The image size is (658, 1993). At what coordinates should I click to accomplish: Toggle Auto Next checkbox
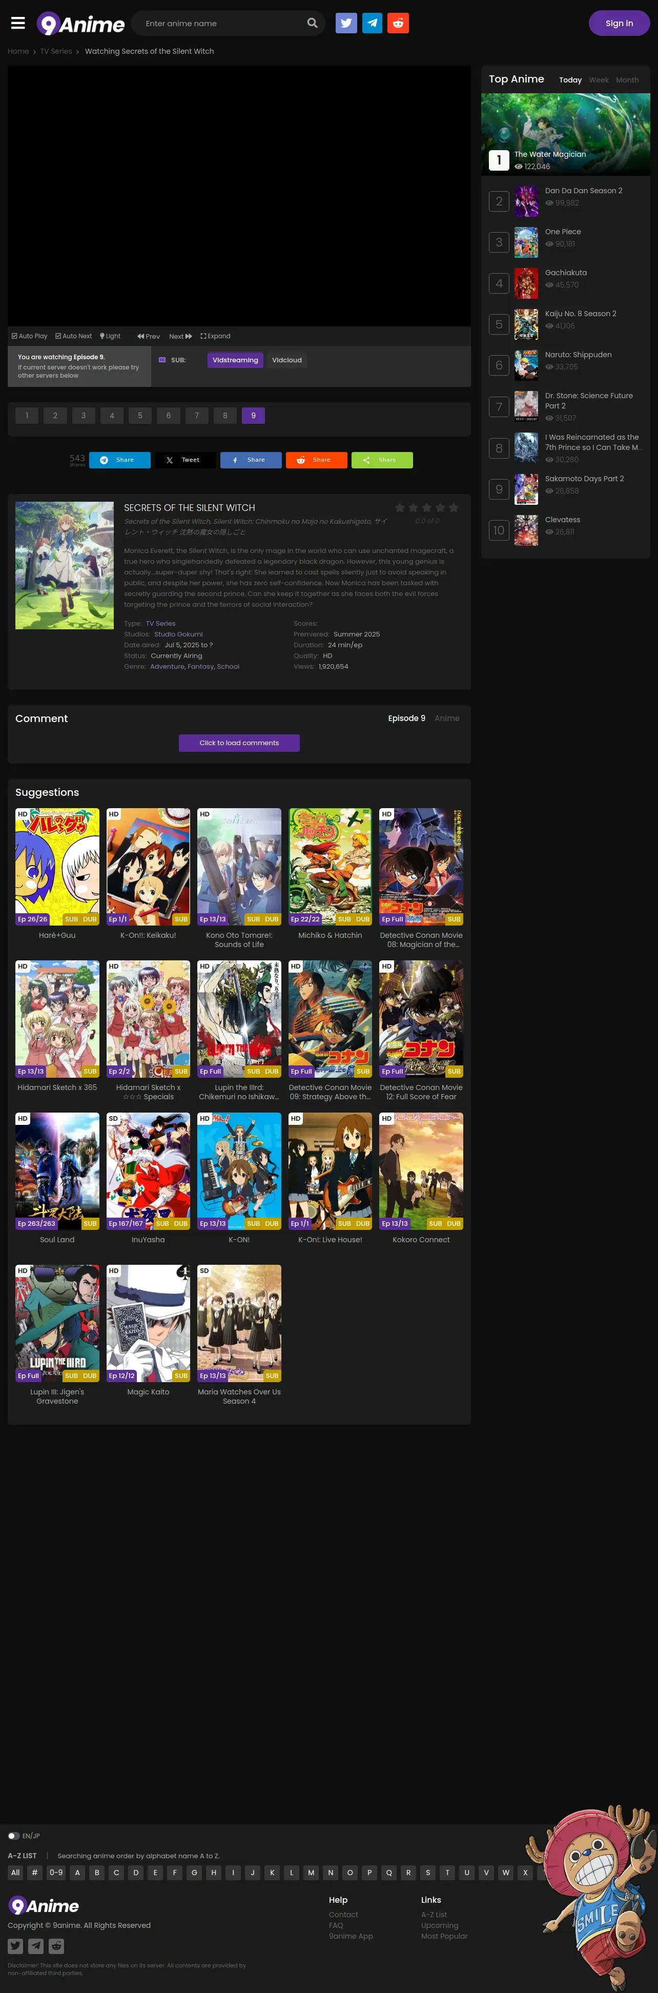74,336
